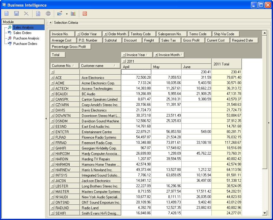Collapse the Order Year field
The width and height of the screenshot is (273, 220).
(x=79, y=34)
